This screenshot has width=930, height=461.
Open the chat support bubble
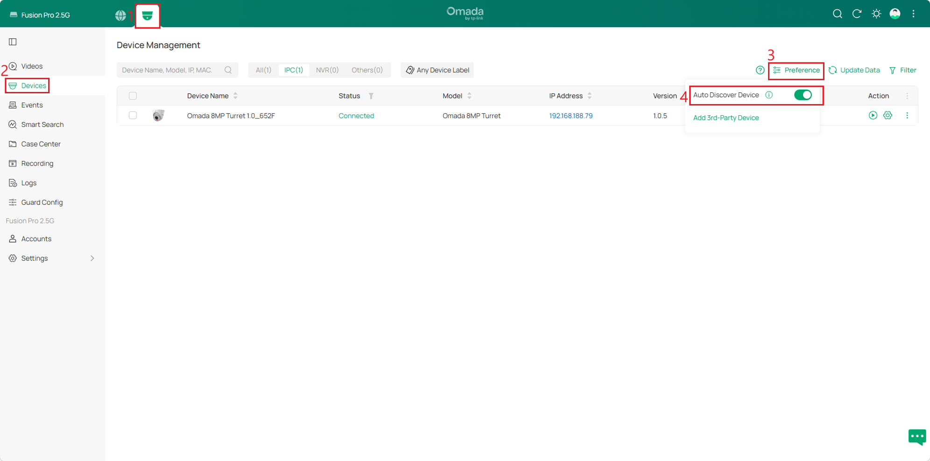pyautogui.click(x=917, y=437)
